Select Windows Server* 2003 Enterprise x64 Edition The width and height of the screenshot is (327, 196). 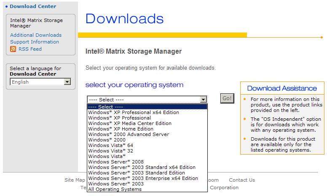(147, 178)
